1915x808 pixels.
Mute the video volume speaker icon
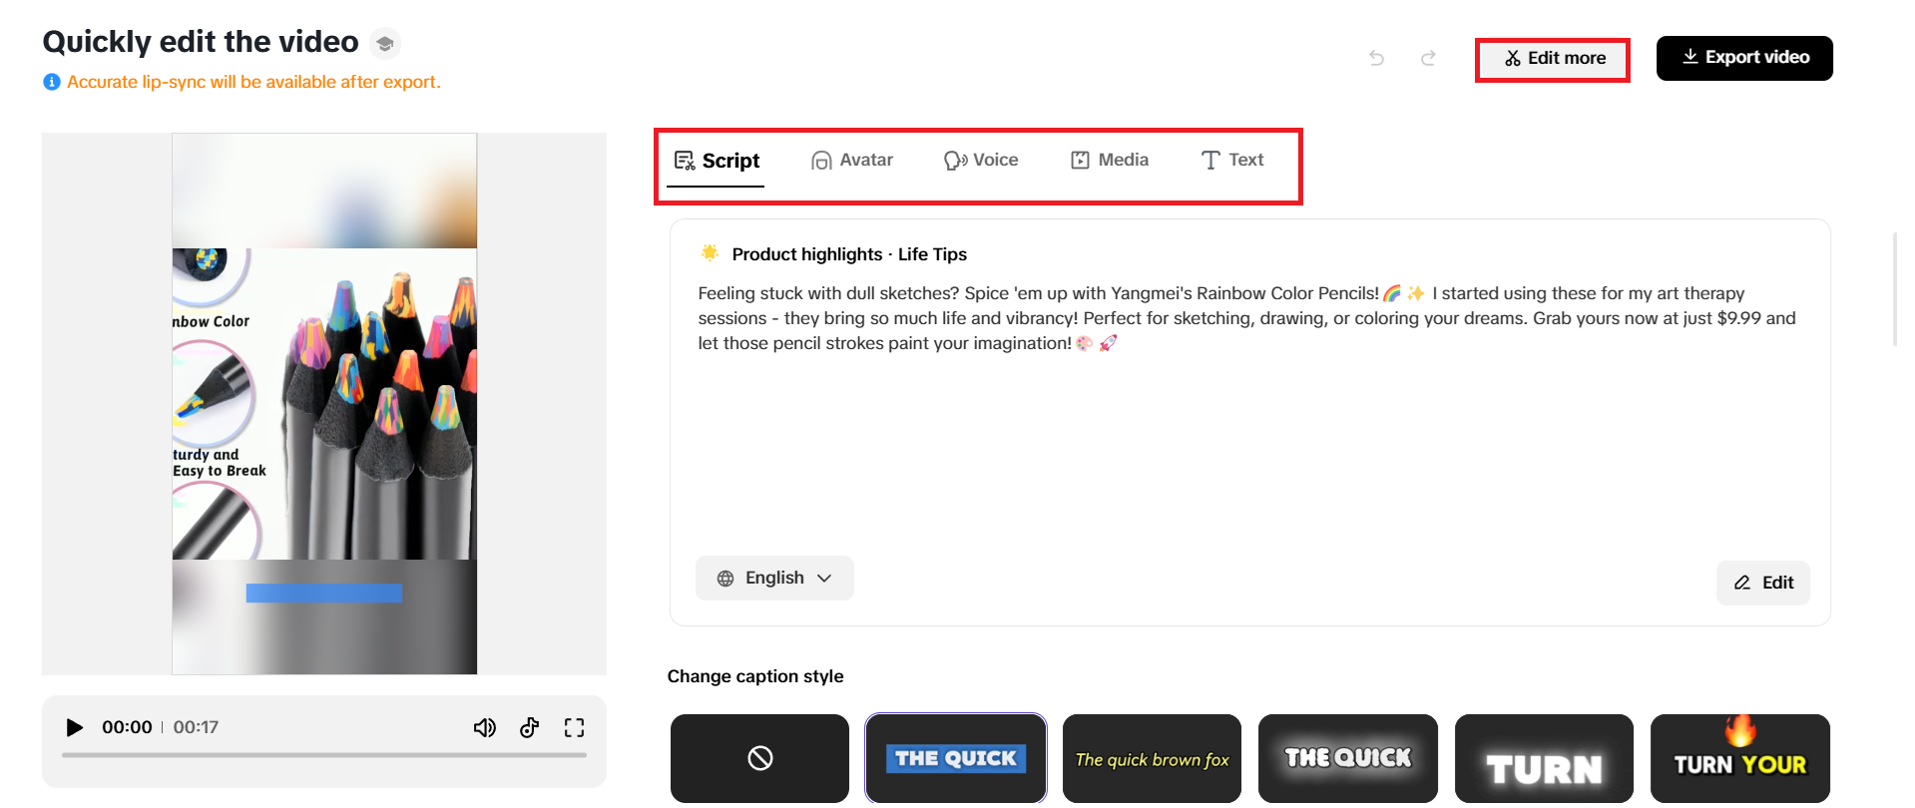pos(485,727)
